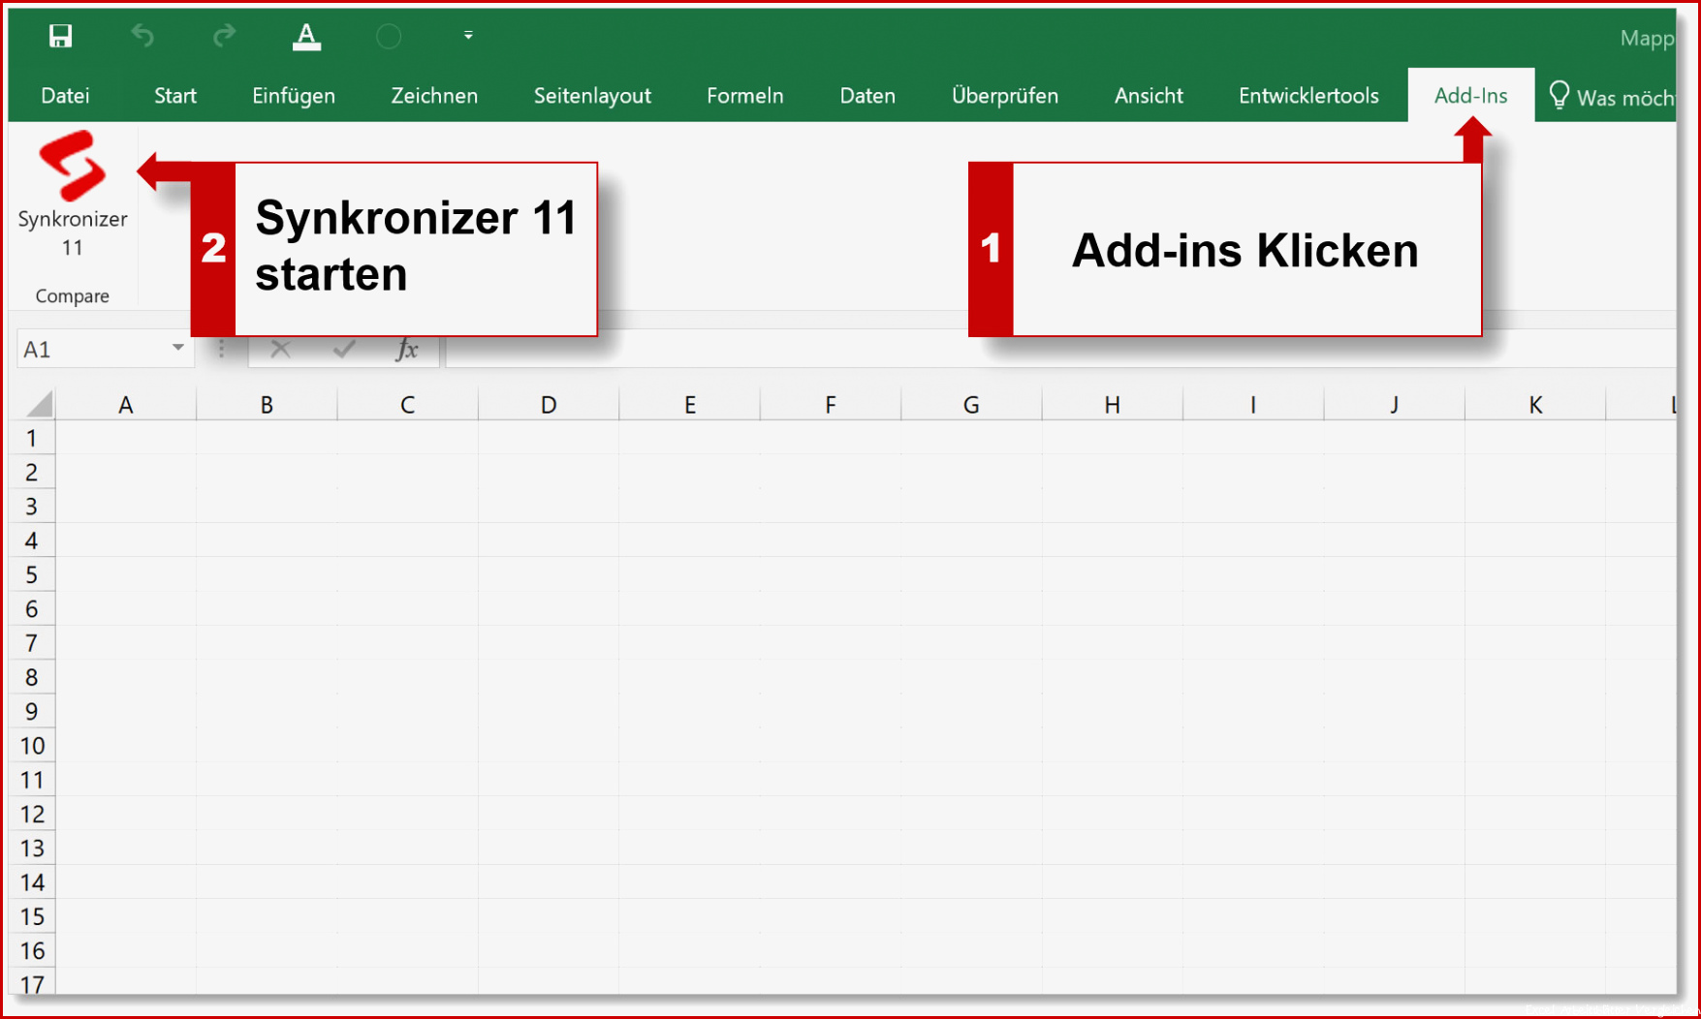Select row 5 header

[32, 574]
